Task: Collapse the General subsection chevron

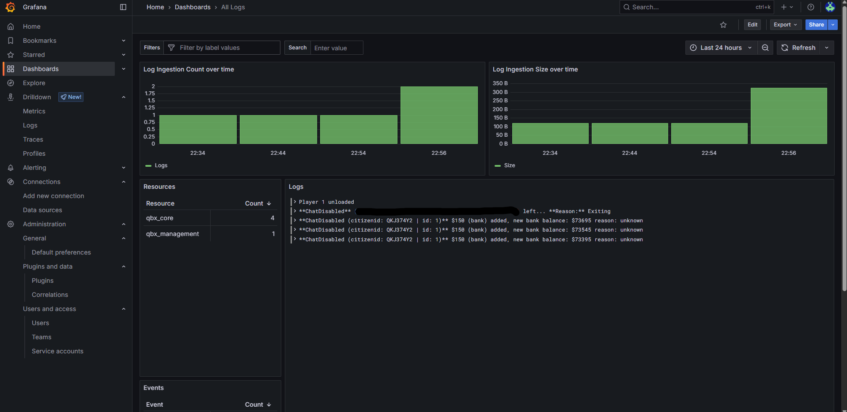Action: pyautogui.click(x=124, y=238)
